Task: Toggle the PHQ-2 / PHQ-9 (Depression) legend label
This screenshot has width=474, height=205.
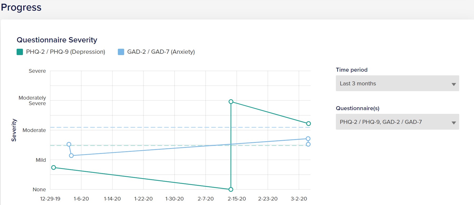Action: (66, 52)
